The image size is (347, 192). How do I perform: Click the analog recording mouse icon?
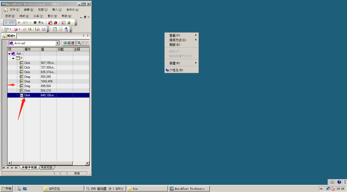[50, 23]
